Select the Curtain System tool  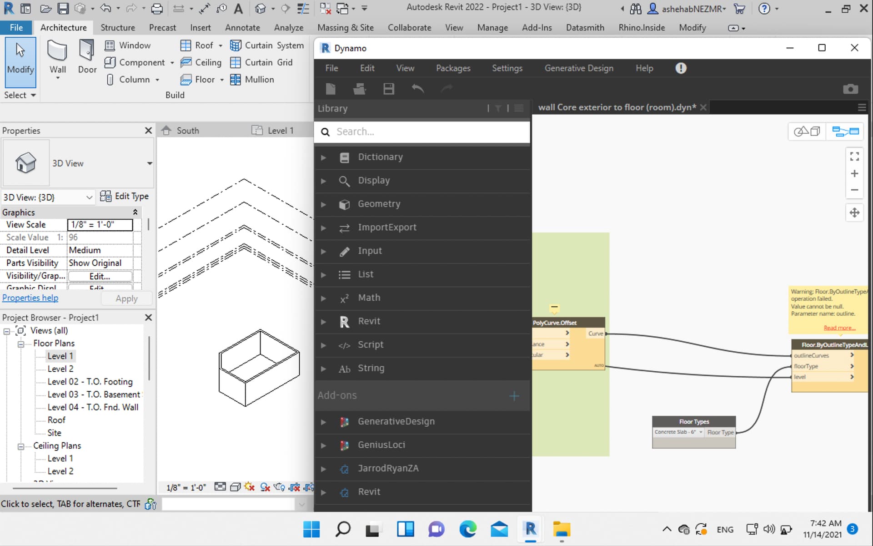[267, 45]
